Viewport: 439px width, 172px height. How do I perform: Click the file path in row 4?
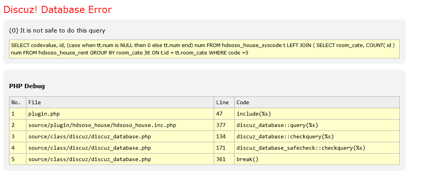90,148
